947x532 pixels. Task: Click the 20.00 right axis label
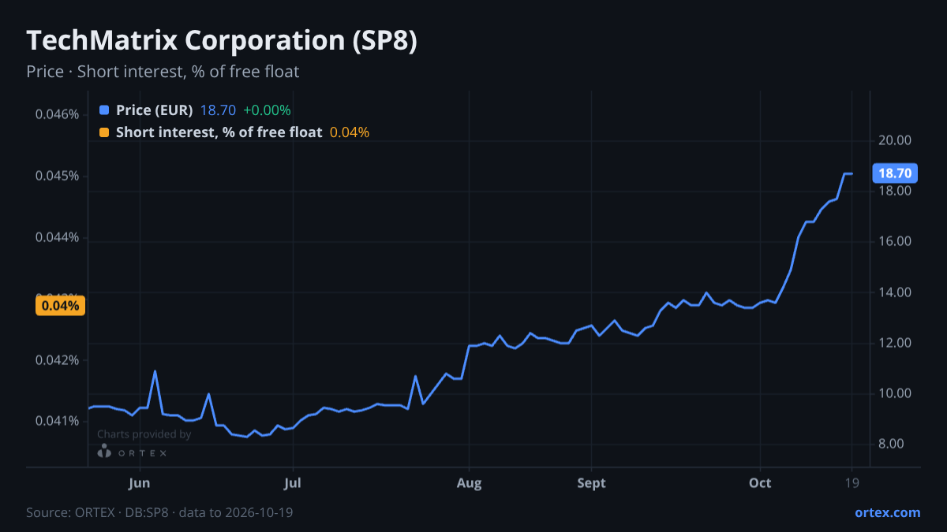895,140
